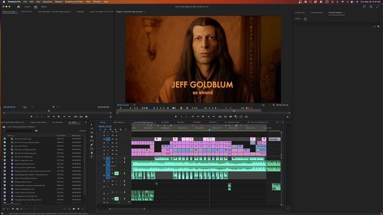Click Overwrite in the Source monitor

point(81,117)
